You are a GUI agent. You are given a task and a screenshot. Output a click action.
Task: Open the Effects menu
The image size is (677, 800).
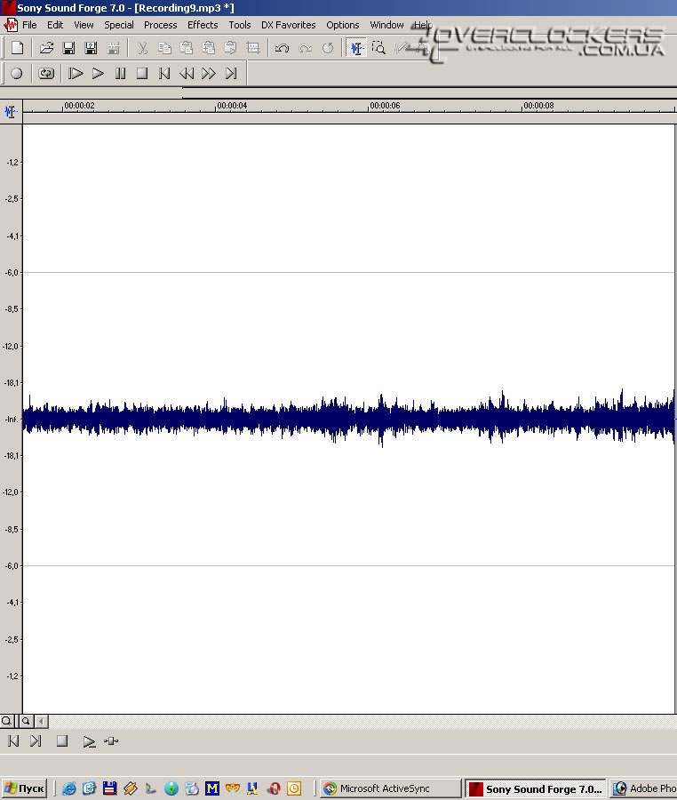203,25
